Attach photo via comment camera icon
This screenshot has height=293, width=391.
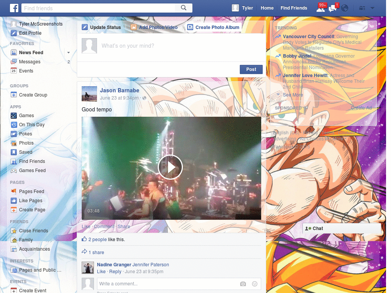(243, 284)
